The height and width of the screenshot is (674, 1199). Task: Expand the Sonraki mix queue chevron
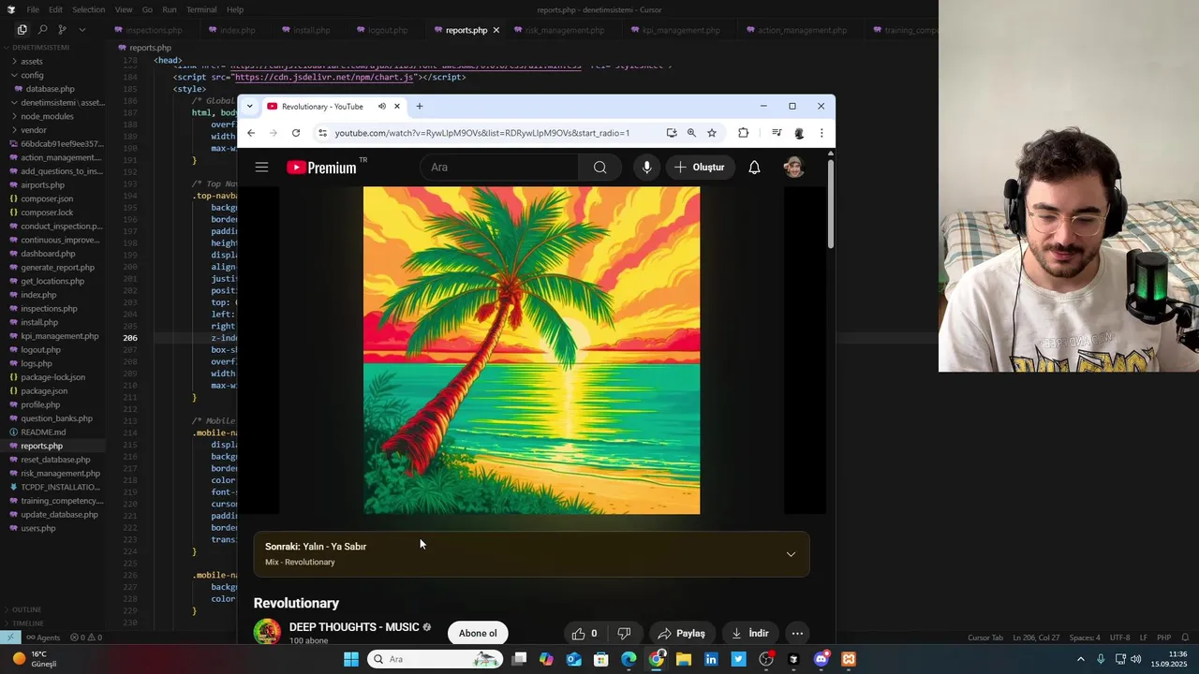(x=791, y=554)
